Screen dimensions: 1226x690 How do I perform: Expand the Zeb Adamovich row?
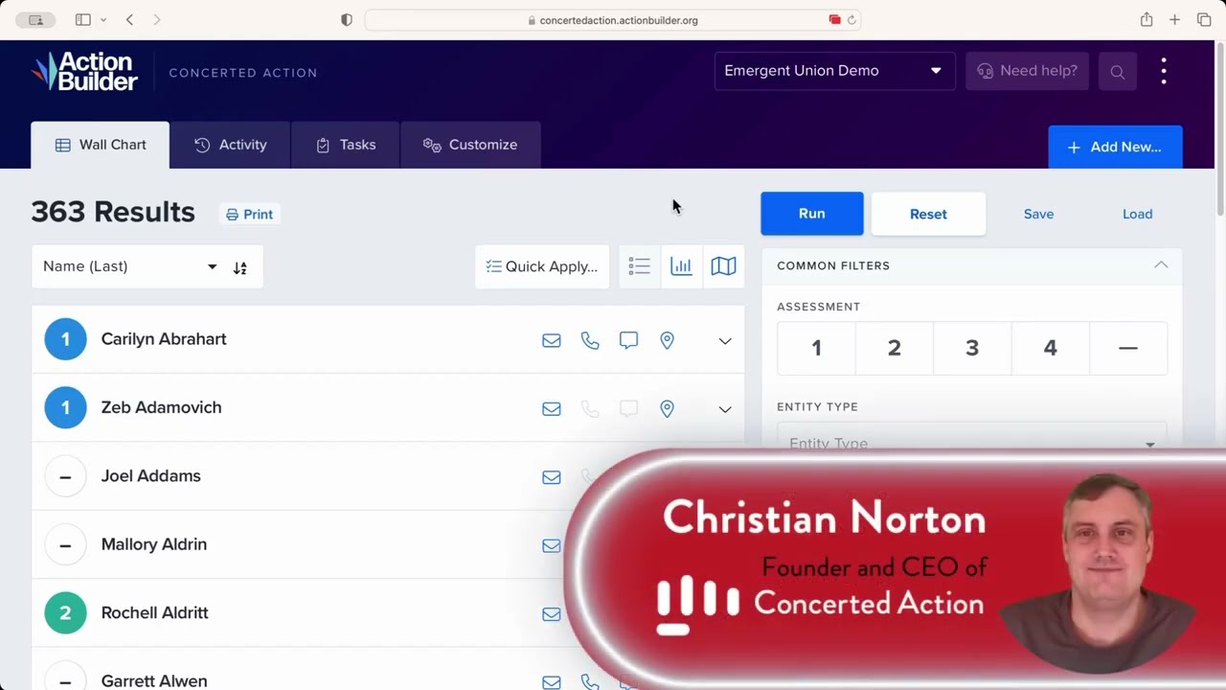[x=725, y=409]
